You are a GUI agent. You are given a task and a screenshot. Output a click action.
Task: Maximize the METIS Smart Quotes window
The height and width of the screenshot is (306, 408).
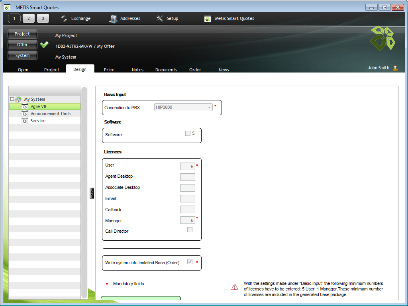pos(384,7)
